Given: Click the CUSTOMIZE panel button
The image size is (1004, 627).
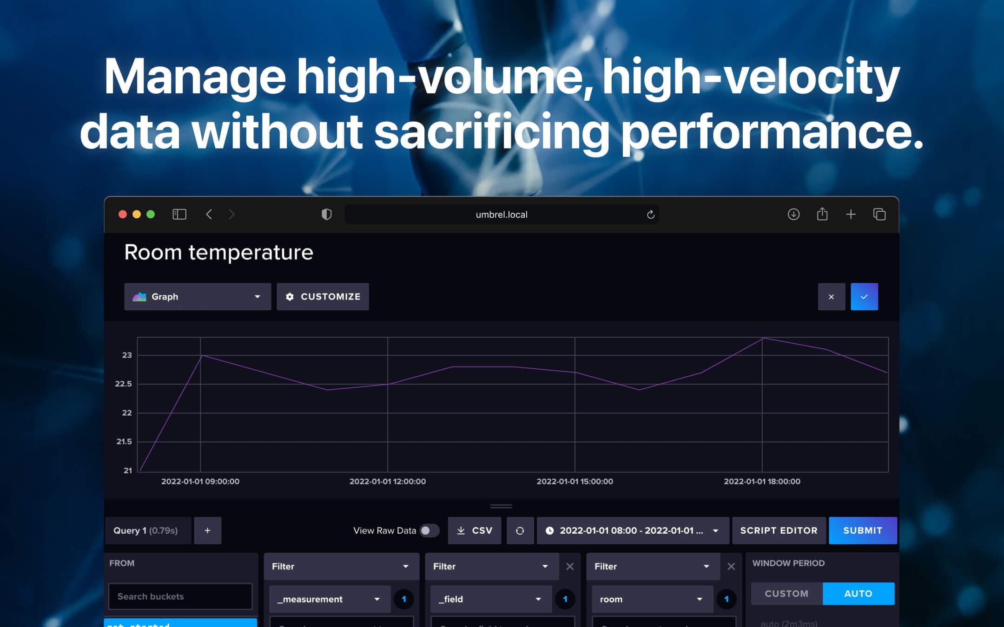Looking at the screenshot, I should (x=323, y=296).
